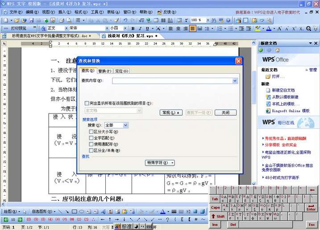The height and width of the screenshot is (230, 320).
Task: Click the green previous symbol page arrow
Action: point(6,220)
